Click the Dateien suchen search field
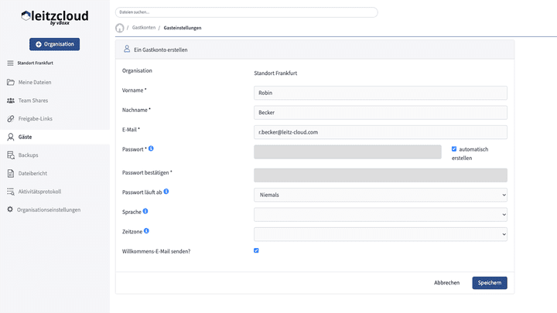 coord(246,12)
